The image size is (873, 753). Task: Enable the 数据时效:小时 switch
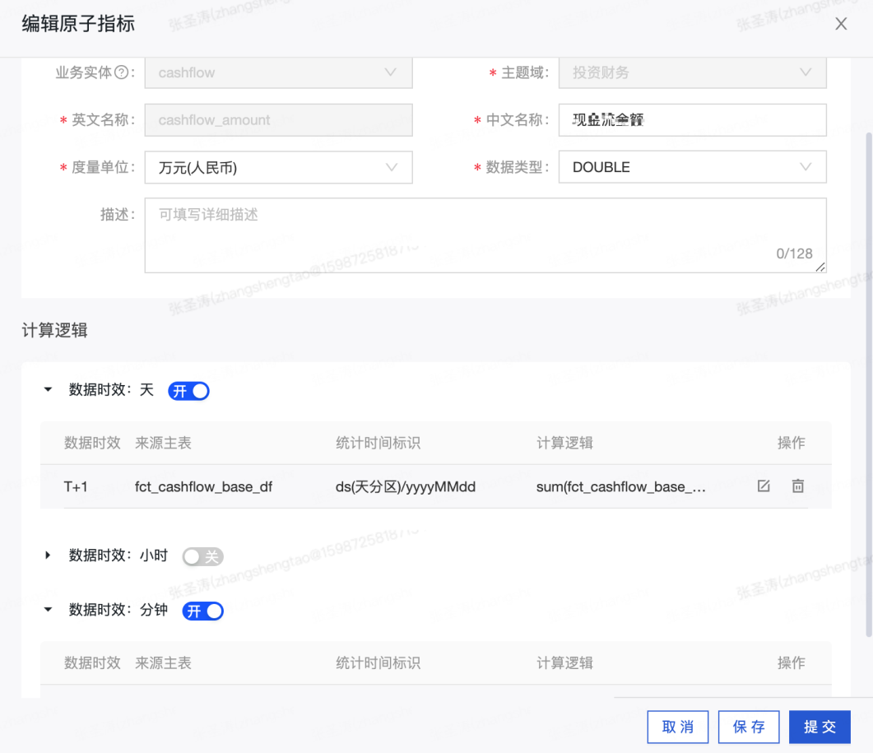point(202,556)
